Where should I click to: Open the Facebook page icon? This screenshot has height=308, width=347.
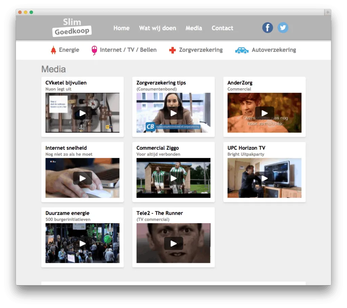[268, 28]
